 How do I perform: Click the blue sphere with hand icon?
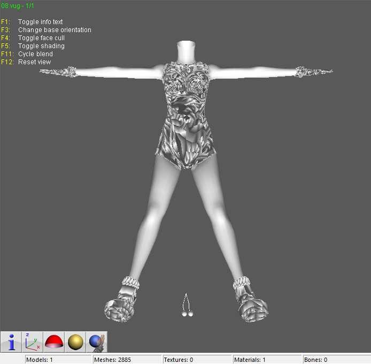pos(97,342)
